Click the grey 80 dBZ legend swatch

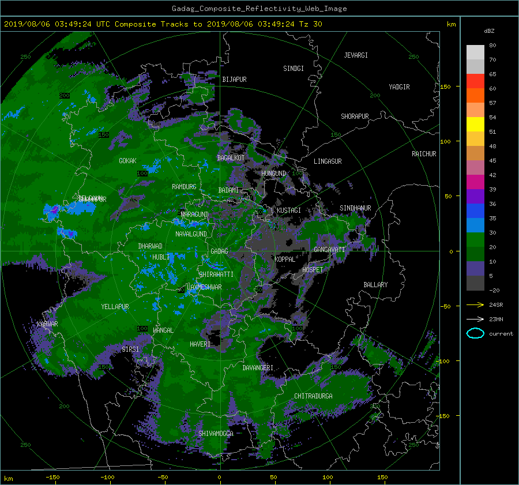click(x=475, y=52)
